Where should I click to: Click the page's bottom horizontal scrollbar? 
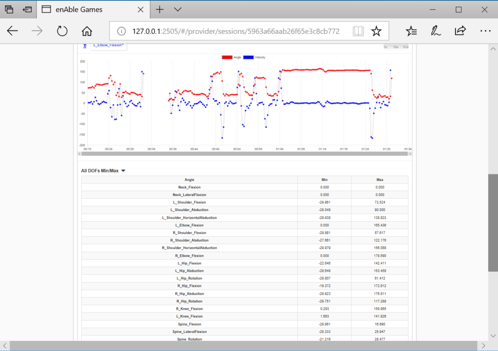coord(244,346)
